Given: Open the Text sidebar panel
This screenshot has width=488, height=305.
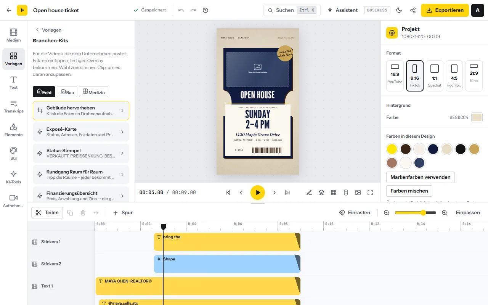Looking at the screenshot, I should pos(14,82).
